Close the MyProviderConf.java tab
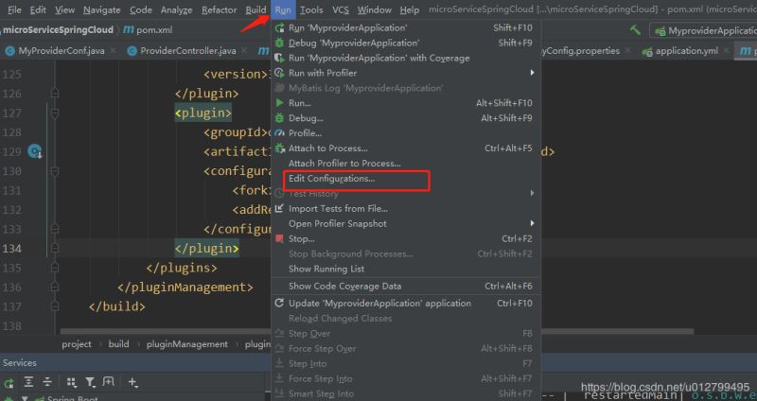 pos(113,50)
